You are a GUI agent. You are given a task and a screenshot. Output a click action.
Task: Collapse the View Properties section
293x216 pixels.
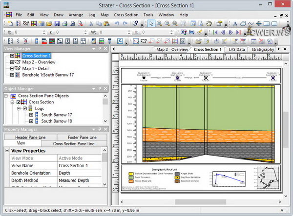(7, 151)
